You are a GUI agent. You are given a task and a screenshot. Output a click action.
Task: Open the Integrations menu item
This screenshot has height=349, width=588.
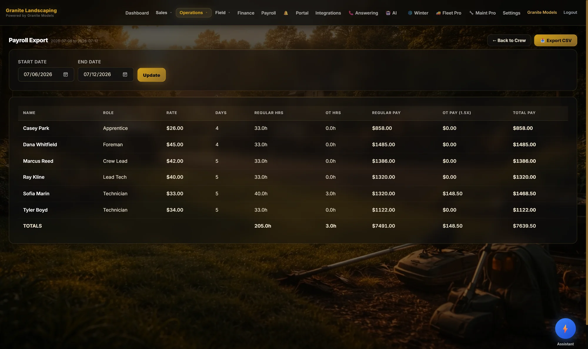(x=328, y=13)
